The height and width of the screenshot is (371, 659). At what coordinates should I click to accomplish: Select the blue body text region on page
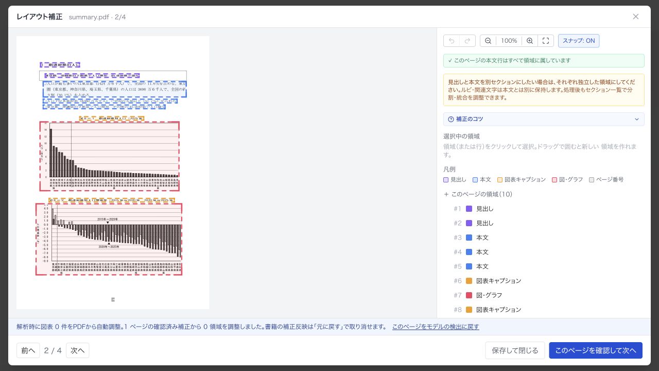coord(115,89)
